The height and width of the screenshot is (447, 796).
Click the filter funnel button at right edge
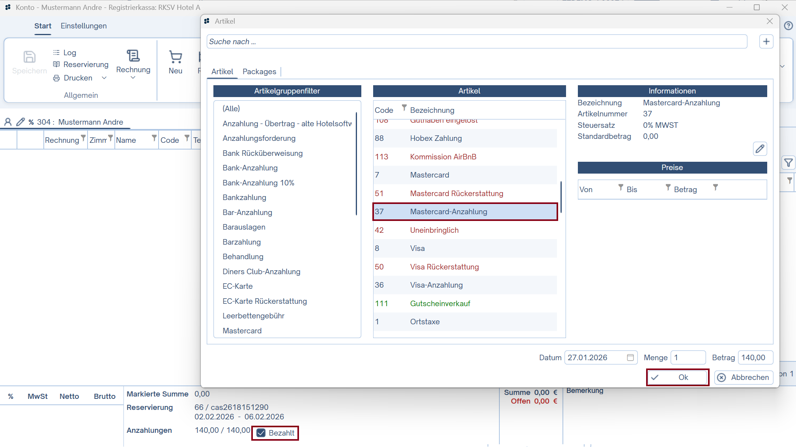pyautogui.click(x=788, y=163)
